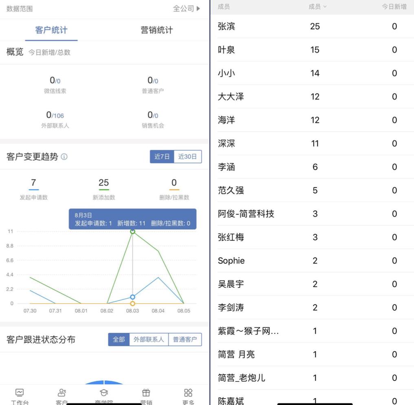414x405 pixels.
Task: Select the 客户 customers icon
Action: tap(61, 394)
